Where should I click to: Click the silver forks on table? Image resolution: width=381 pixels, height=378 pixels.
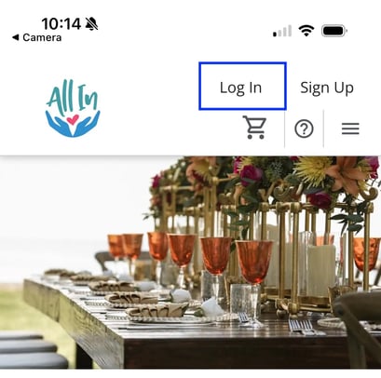[x=300, y=327]
